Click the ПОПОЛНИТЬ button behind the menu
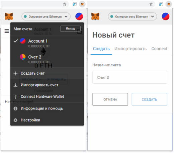Screen dimensions: 174x153 (x=31, y=79)
